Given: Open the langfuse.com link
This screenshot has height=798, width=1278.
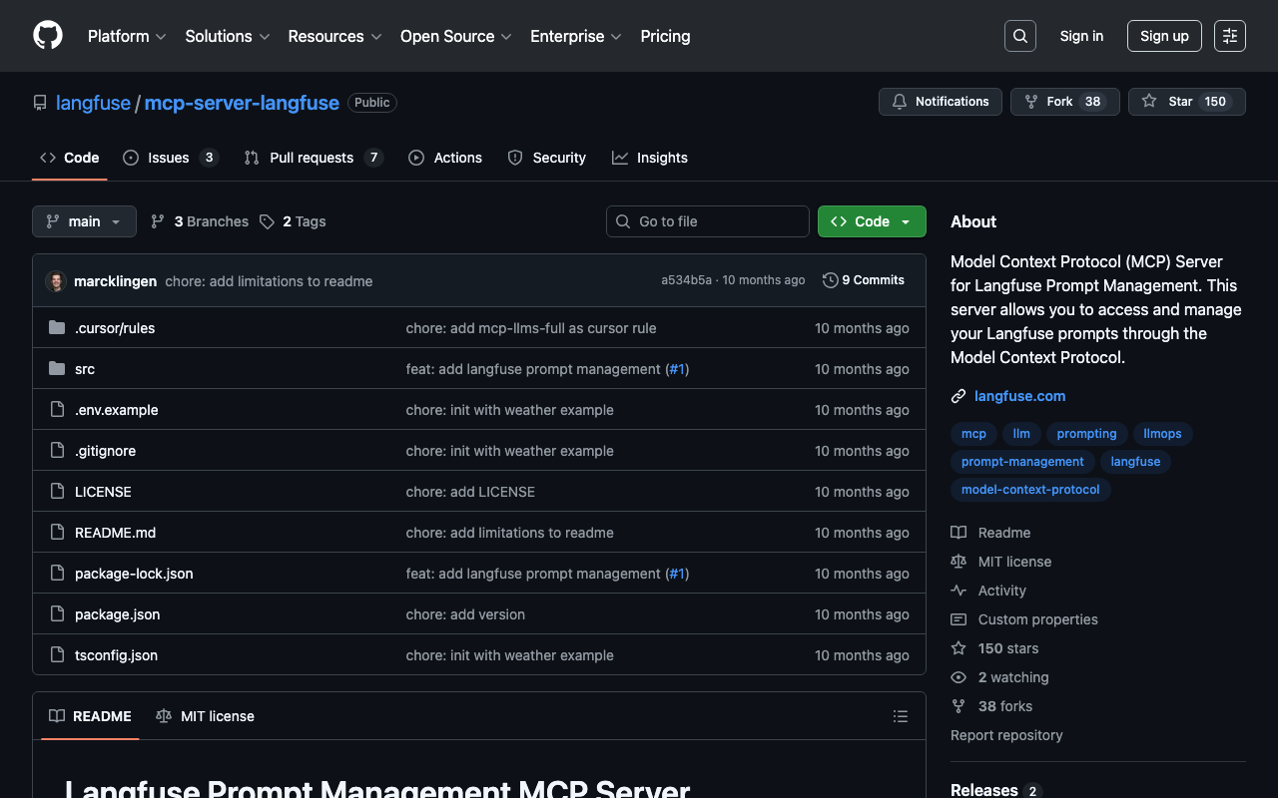Looking at the screenshot, I should coord(1019,396).
